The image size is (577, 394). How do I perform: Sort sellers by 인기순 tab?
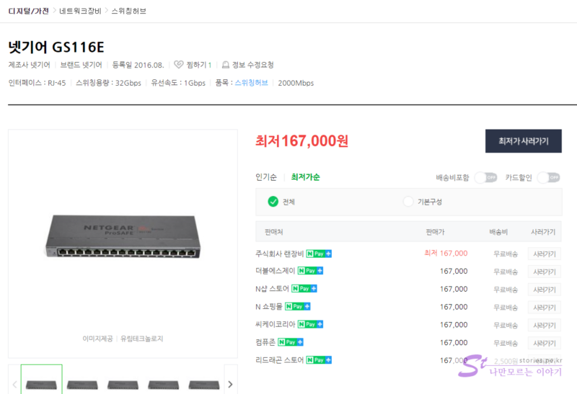(x=266, y=177)
